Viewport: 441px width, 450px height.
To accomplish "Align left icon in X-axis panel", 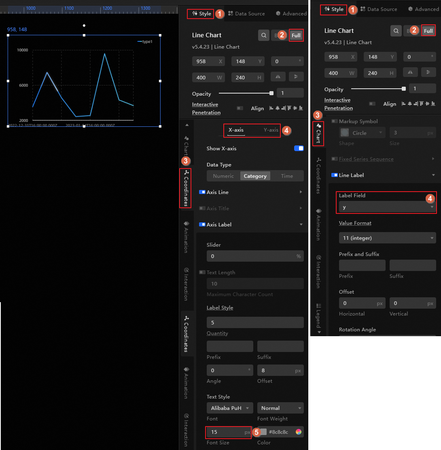I will click(271, 108).
